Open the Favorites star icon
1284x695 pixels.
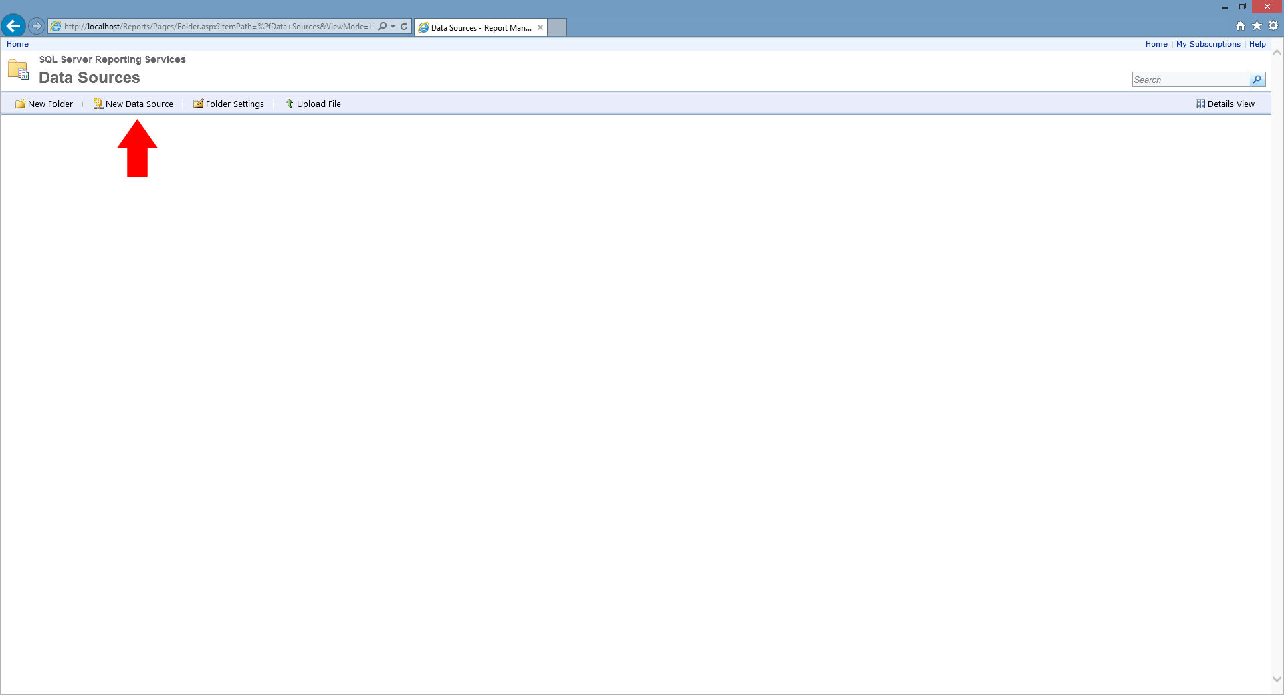[1257, 26]
